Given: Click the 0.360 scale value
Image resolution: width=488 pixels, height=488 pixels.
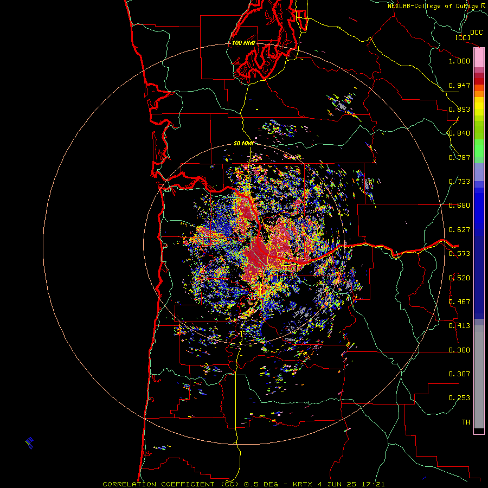Looking at the screenshot, I should tap(459, 350).
